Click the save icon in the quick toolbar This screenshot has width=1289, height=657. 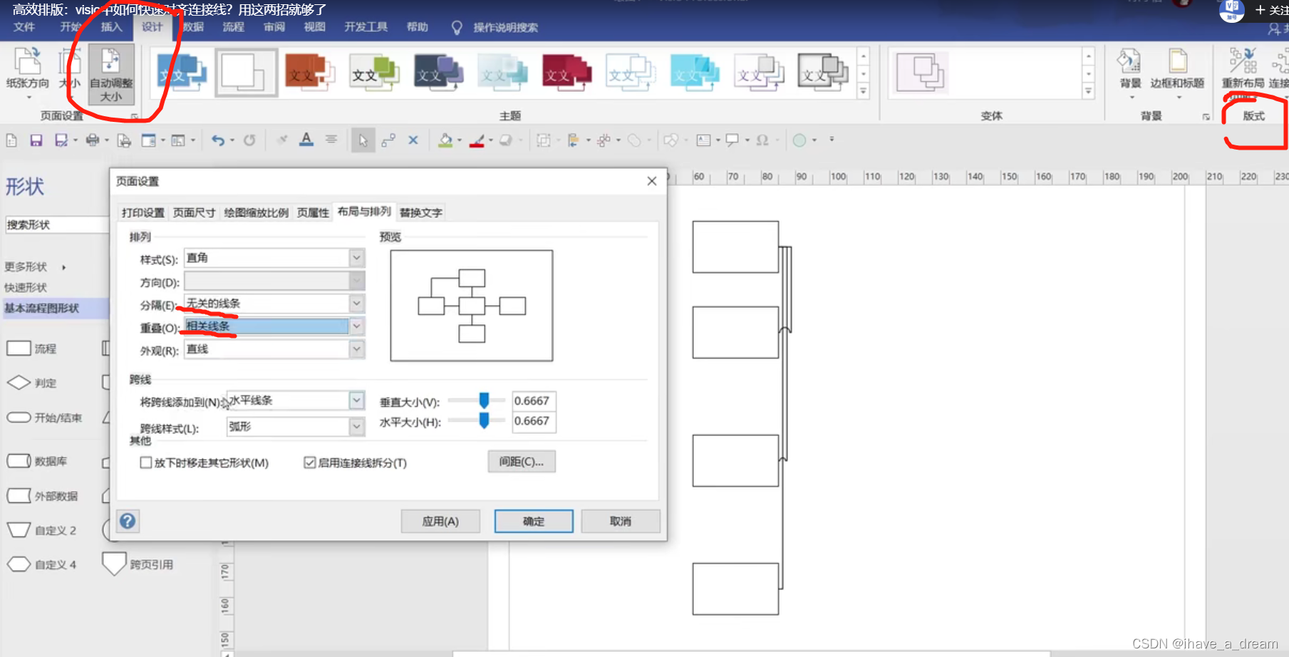point(36,140)
